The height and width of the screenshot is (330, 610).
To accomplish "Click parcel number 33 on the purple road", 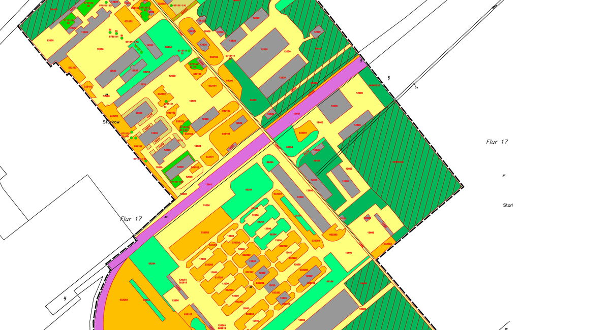I will [x=166, y=217].
